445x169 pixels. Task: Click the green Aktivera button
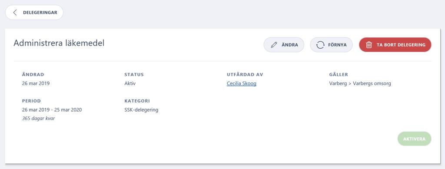414,139
